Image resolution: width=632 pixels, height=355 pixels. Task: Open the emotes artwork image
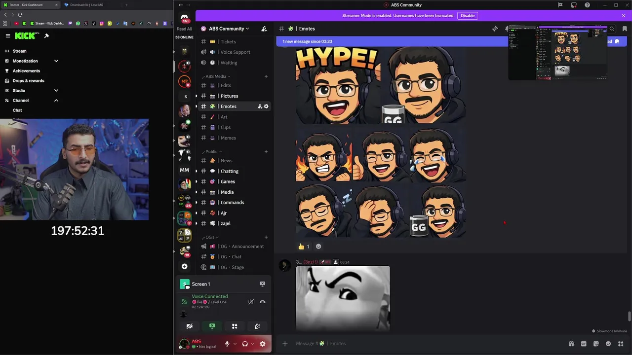pos(381,142)
